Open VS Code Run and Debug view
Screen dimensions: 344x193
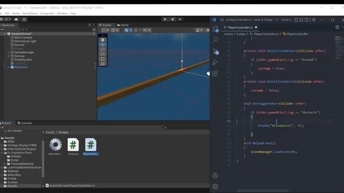pos(215,62)
